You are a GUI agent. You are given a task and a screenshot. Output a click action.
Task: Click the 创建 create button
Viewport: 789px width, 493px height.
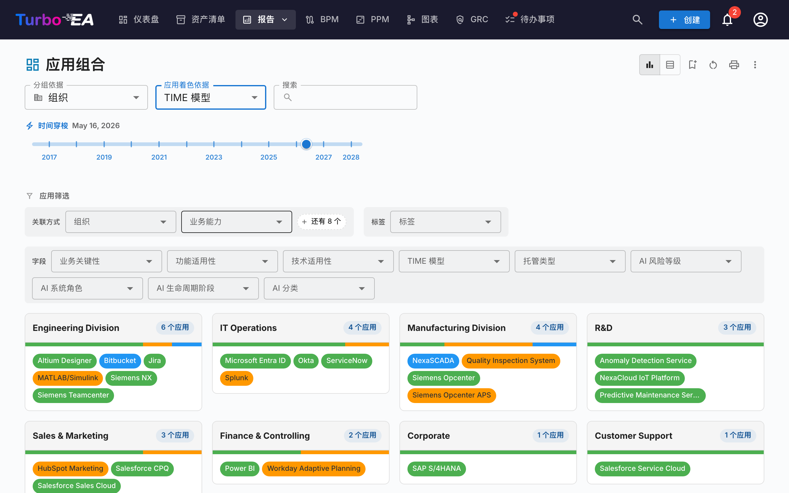pyautogui.click(x=684, y=19)
